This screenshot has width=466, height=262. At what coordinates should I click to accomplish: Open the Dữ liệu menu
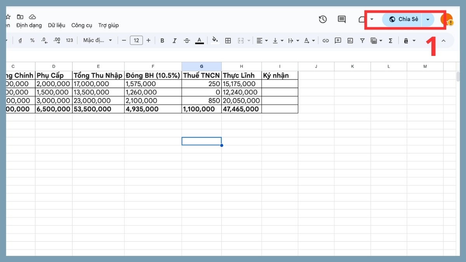pos(57,25)
